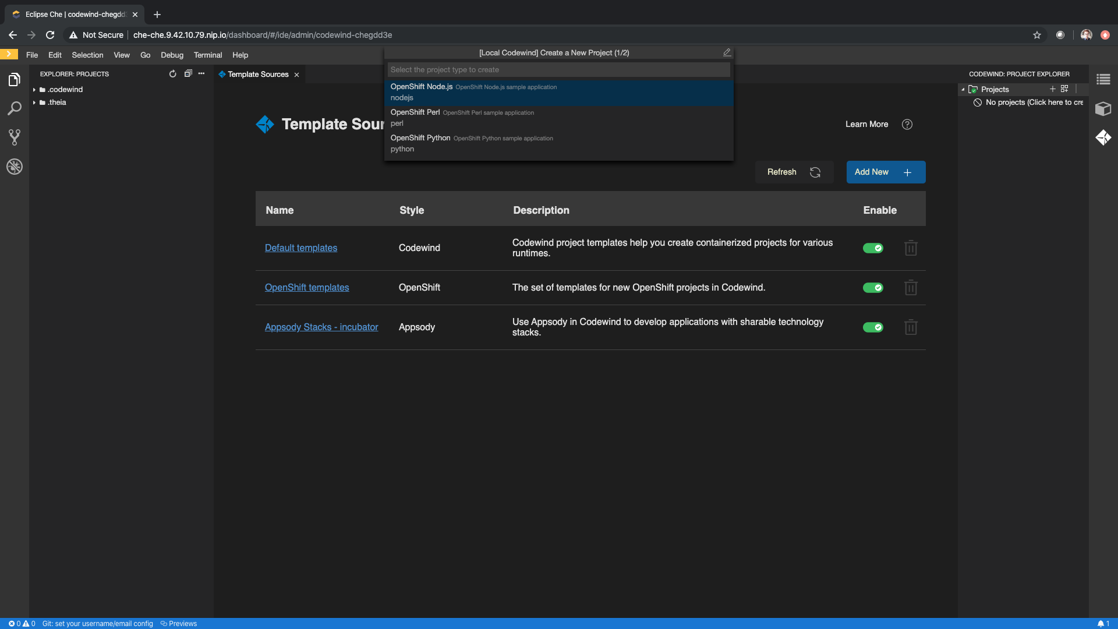Open the OpenShift templates link
Screen dimensions: 1118x629
tap(306, 287)
